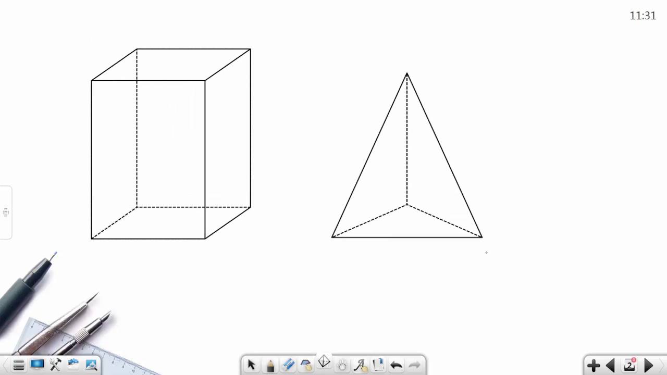The width and height of the screenshot is (667, 375).
Task: Click the blue desktop screen icon
Action: pos(37,365)
